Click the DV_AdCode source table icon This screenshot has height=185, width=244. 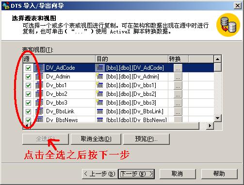(x=39, y=68)
